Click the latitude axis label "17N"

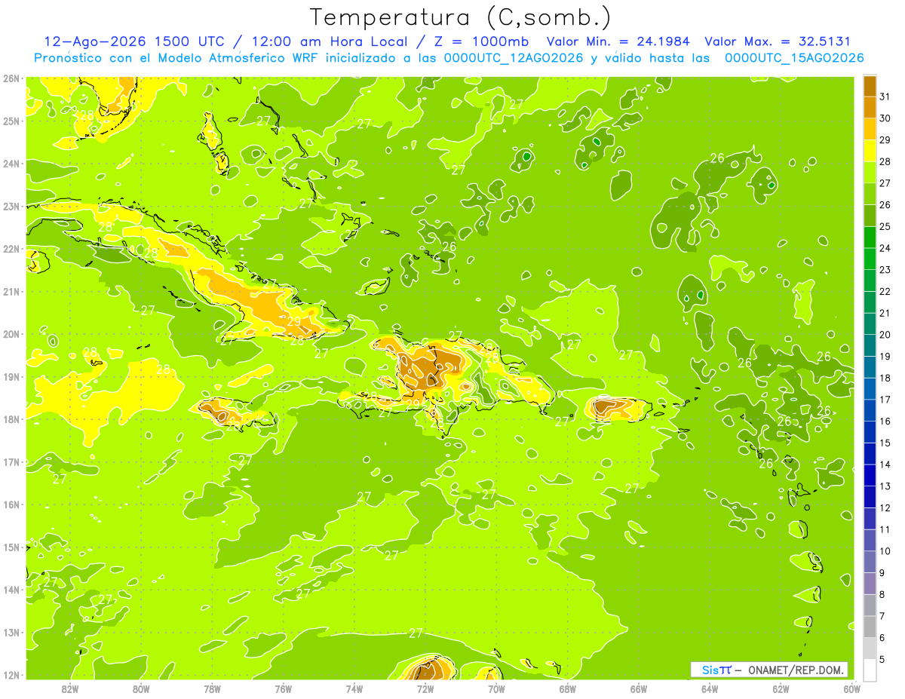11,462
